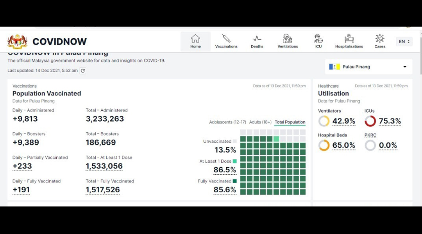Viewport: 422px width, 234px height.
Task: Click the Unvaccinated legend swatch
Action: pos(235,141)
